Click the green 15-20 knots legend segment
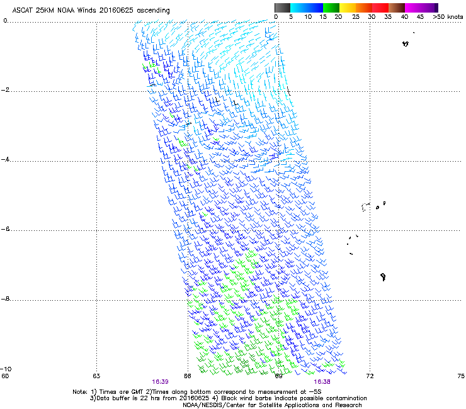This screenshot has width=466, height=409. (331, 8)
